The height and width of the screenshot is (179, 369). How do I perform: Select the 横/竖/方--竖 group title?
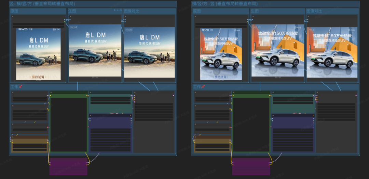(225, 4)
